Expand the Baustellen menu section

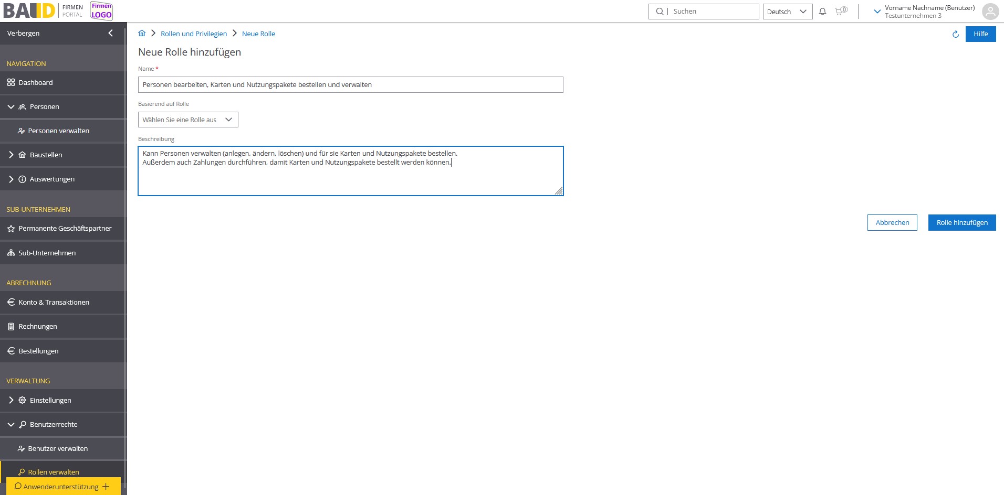pyautogui.click(x=11, y=155)
